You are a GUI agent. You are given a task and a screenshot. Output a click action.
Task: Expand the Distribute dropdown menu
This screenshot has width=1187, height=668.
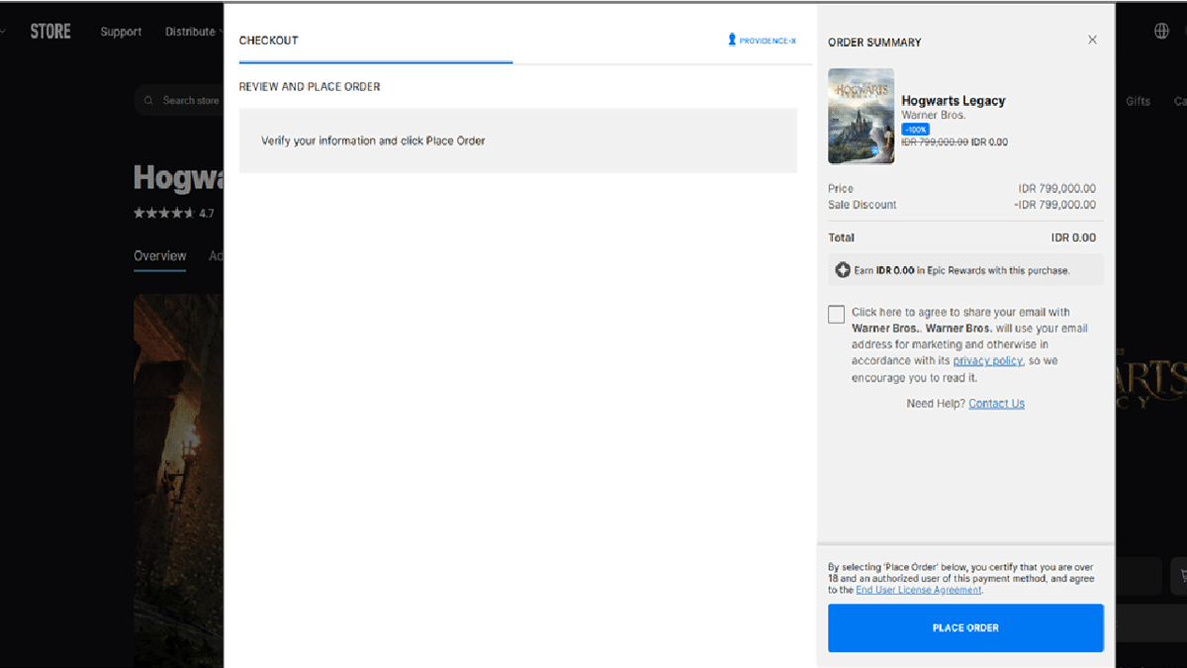tap(193, 32)
